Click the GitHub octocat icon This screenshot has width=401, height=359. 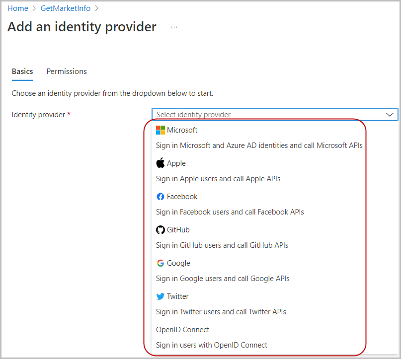[160, 230]
